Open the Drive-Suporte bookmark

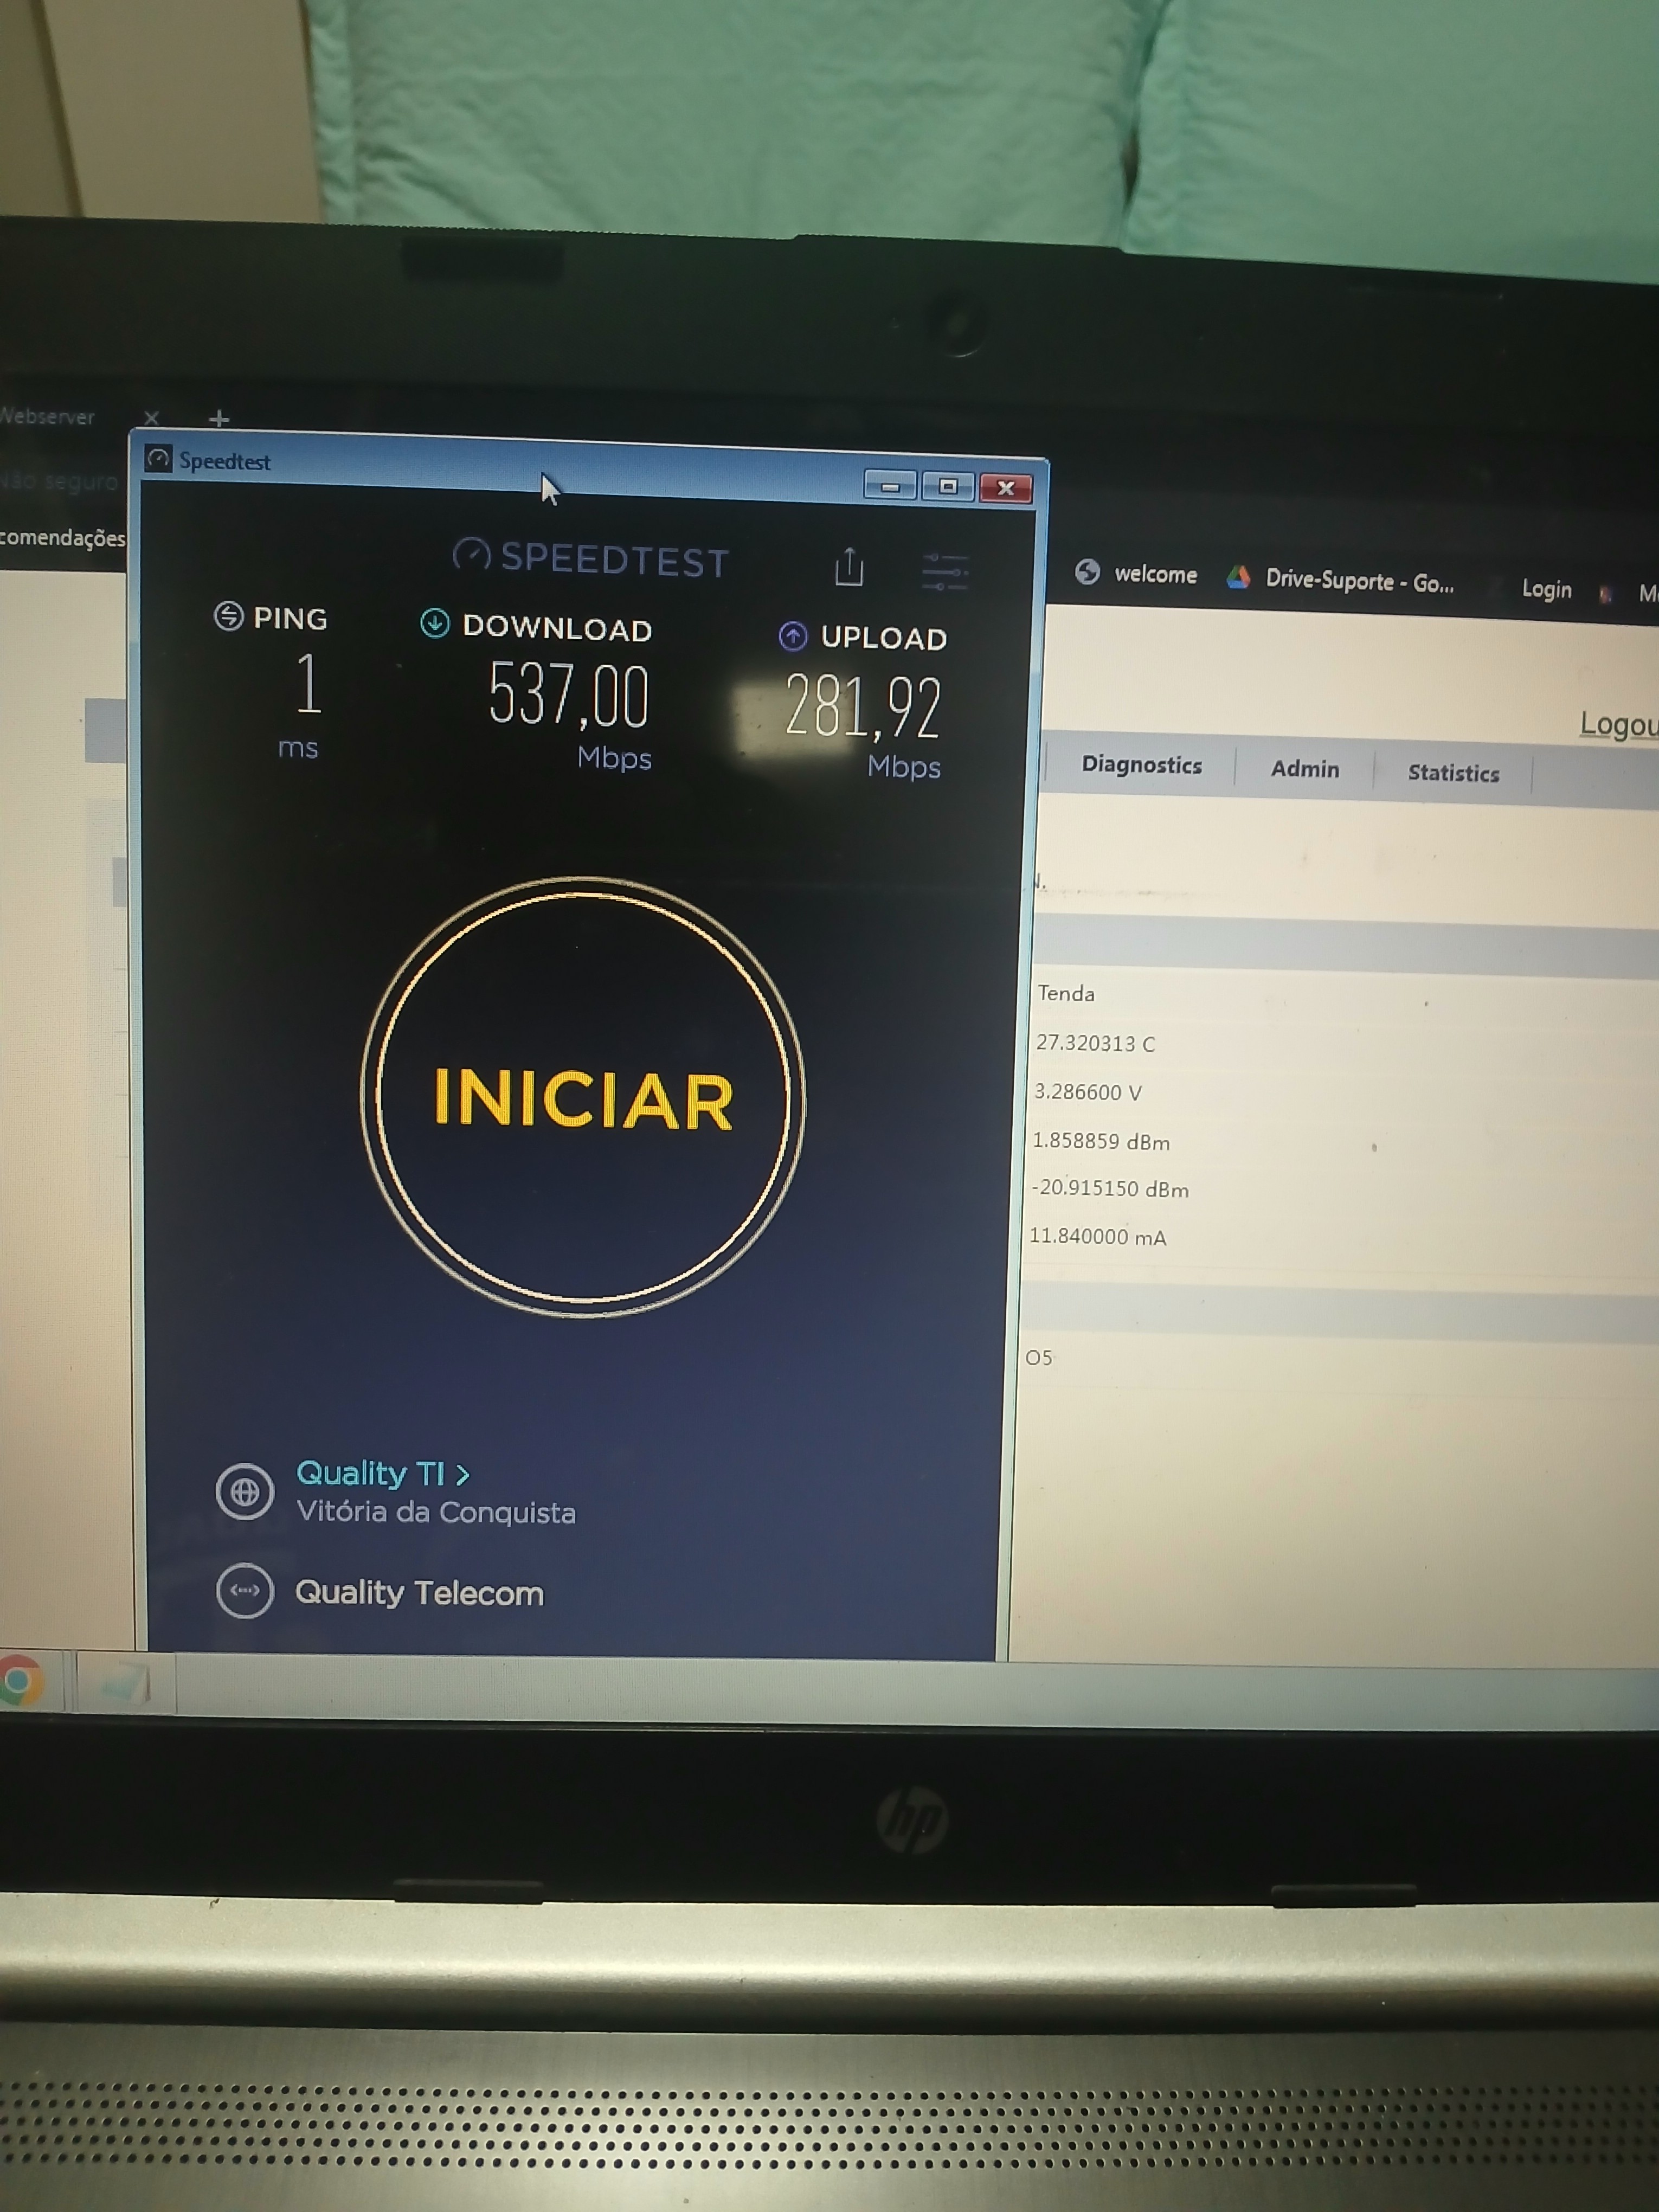tap(1342, 580)
